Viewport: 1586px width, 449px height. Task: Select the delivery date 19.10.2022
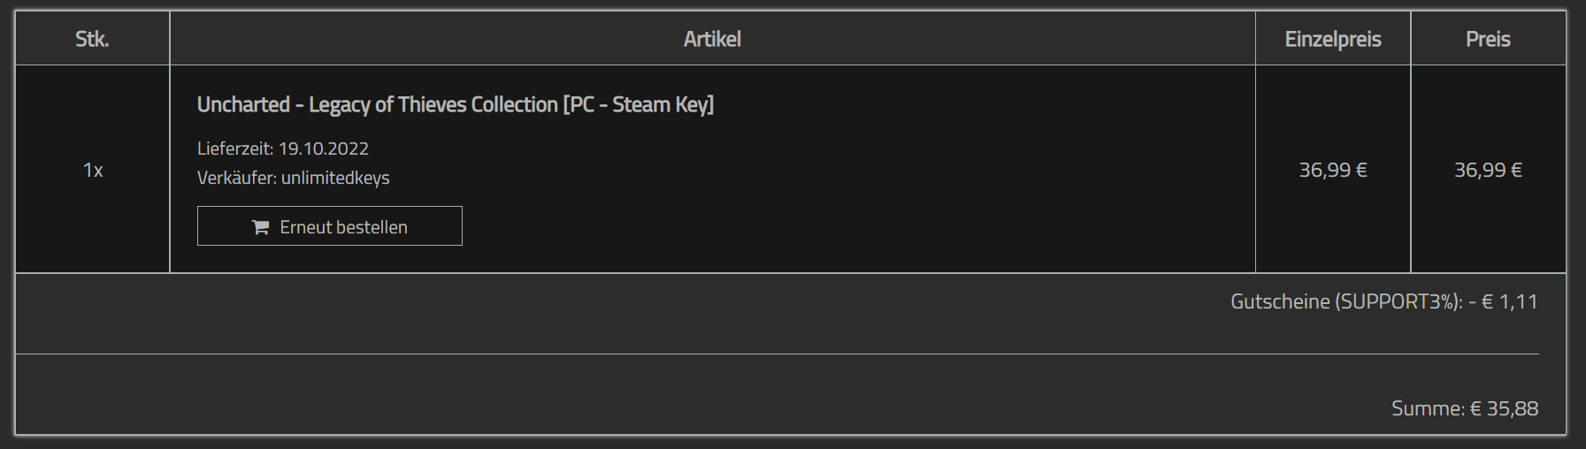click(x=324, y=148)
